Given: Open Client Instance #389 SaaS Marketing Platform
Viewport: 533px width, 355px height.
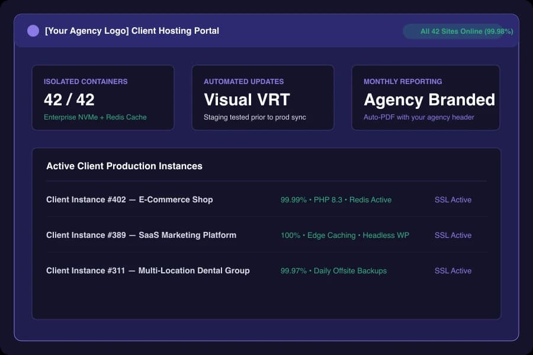Looking at the screenshot, I should [141, 235].
